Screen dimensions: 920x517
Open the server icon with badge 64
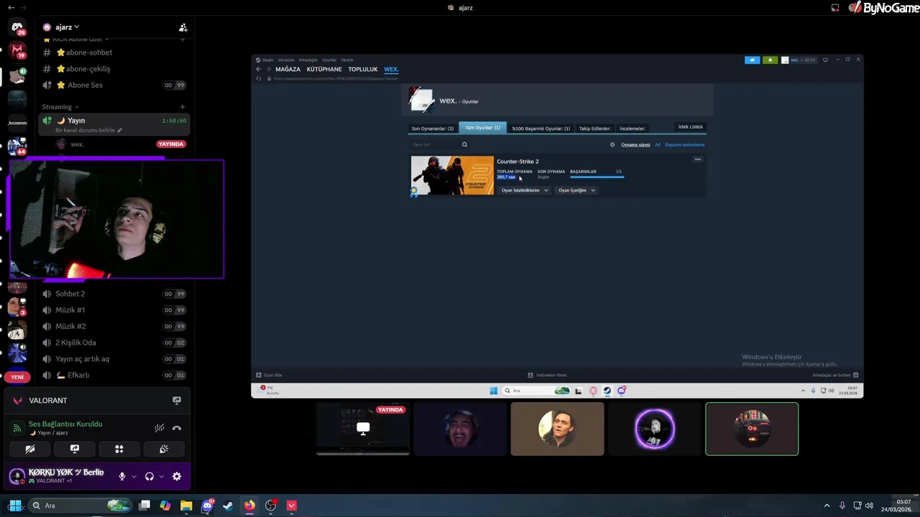click(x=17, y=146)
